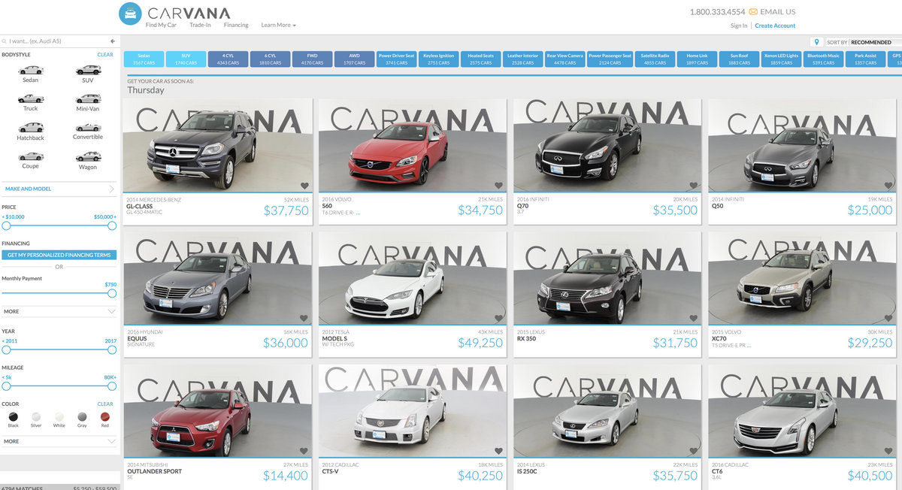Toggle the AWD filter chip
902x490 pixels.
354,59
